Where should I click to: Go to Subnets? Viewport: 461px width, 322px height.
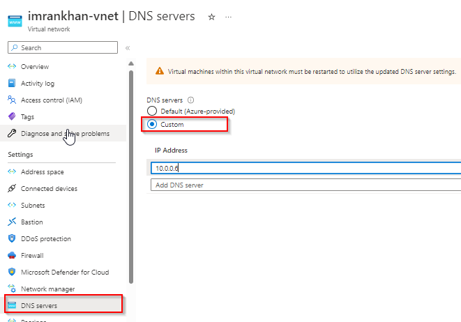point(33,206)
